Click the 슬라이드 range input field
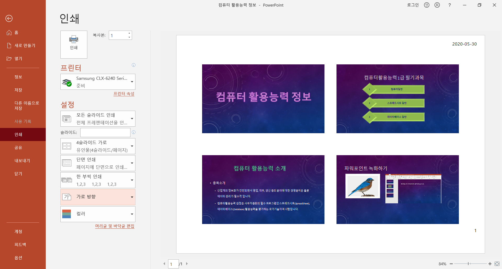The image size is (502, 269). click(x=105, y=132)
